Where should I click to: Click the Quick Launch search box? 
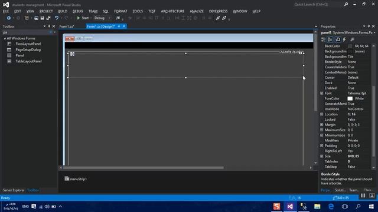tap(318, 4)
